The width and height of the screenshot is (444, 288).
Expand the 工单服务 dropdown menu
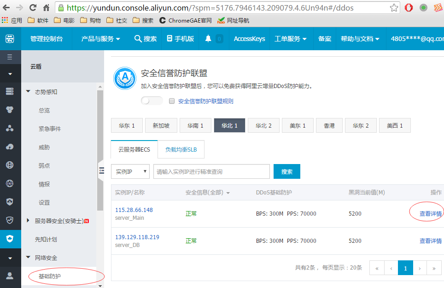(x=291, y=39)
